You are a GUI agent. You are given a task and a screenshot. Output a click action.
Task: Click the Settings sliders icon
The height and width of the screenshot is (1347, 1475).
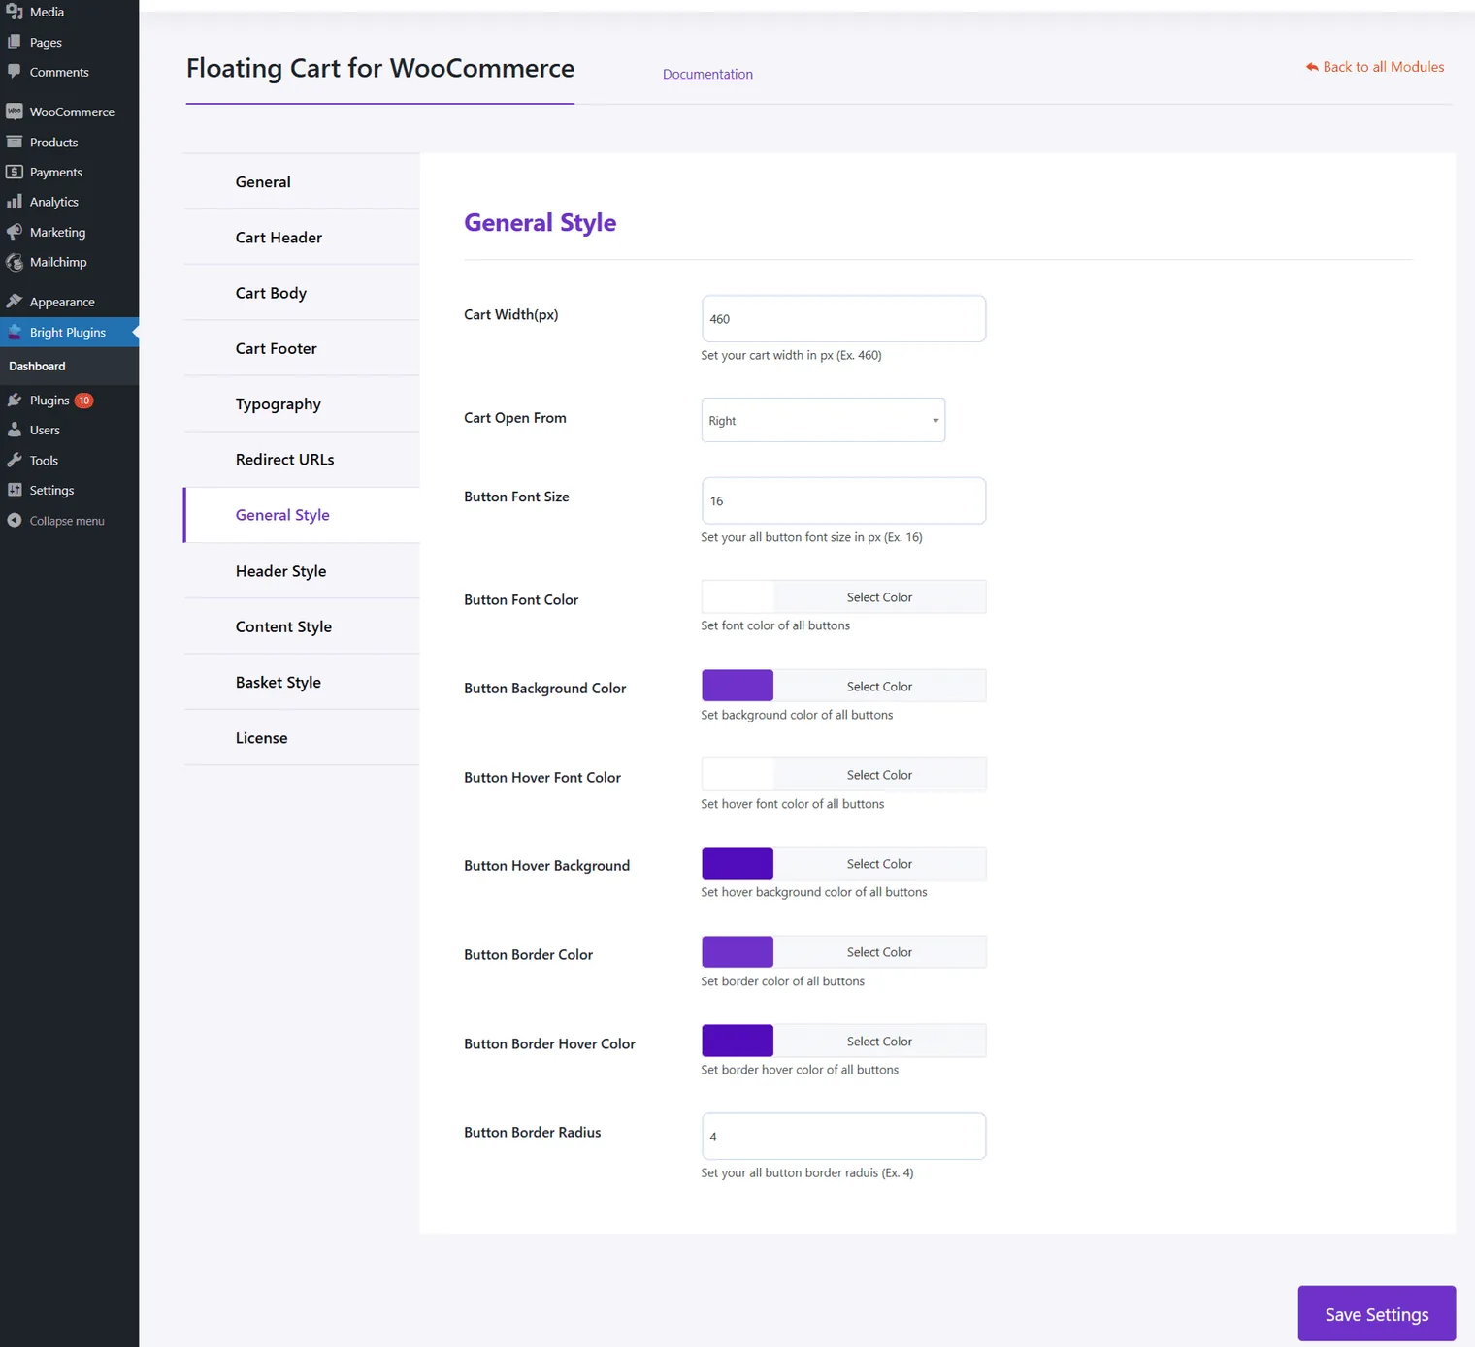[15, 490]
